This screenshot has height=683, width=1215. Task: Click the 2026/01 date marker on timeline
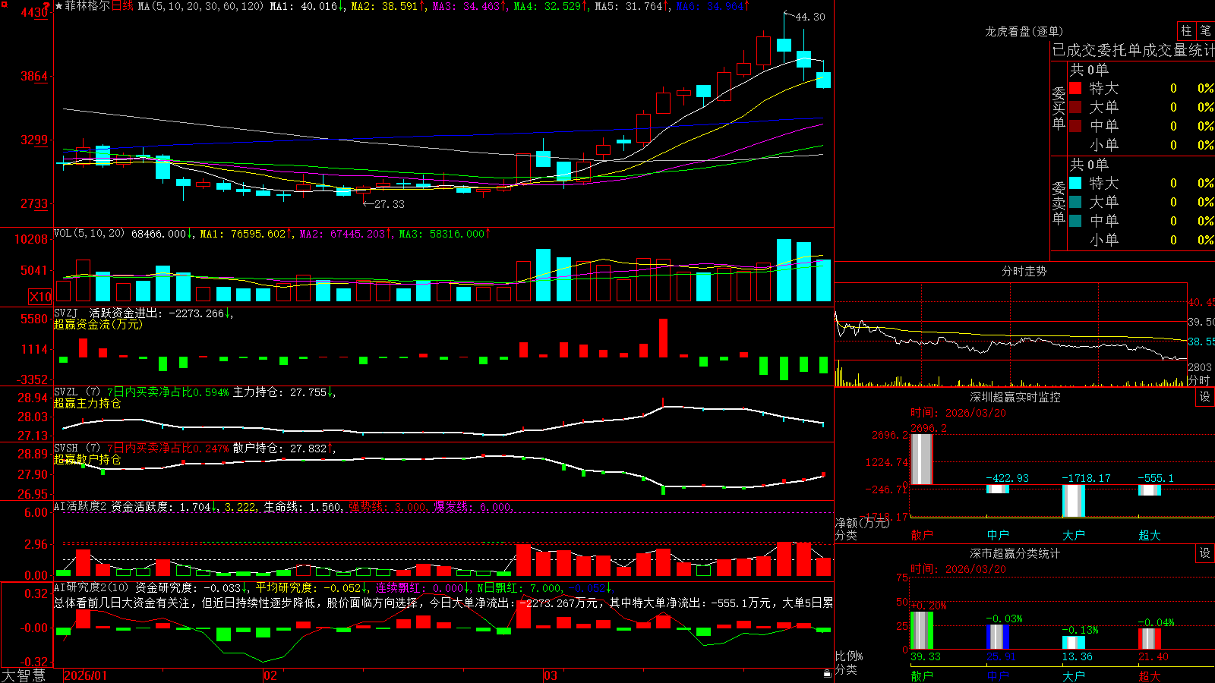pyautogui.click(x=86, y=675)
